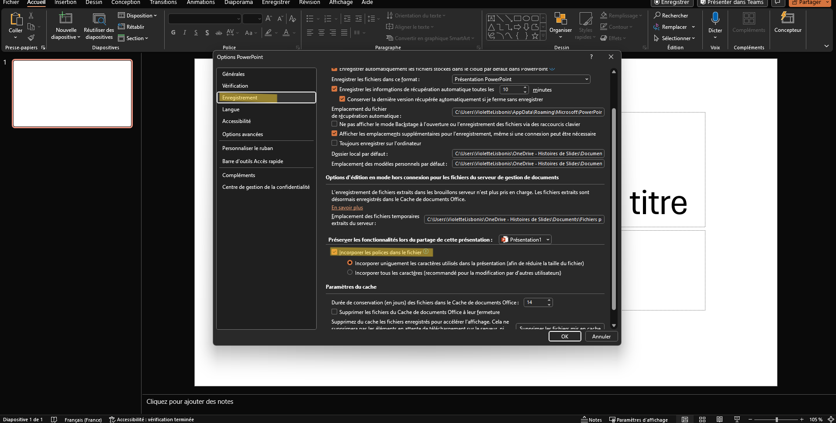Viewport: 836px width, 423px height.
Task: Click the Rétablir slide reset icon
Action: [131, 27]
